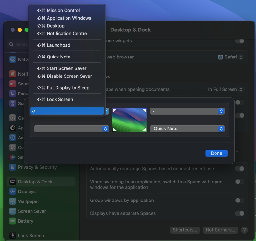Toggle Automatically rearrange Spaces switch
The height and width of the screenshot is (241, 256).
(240, 169)
